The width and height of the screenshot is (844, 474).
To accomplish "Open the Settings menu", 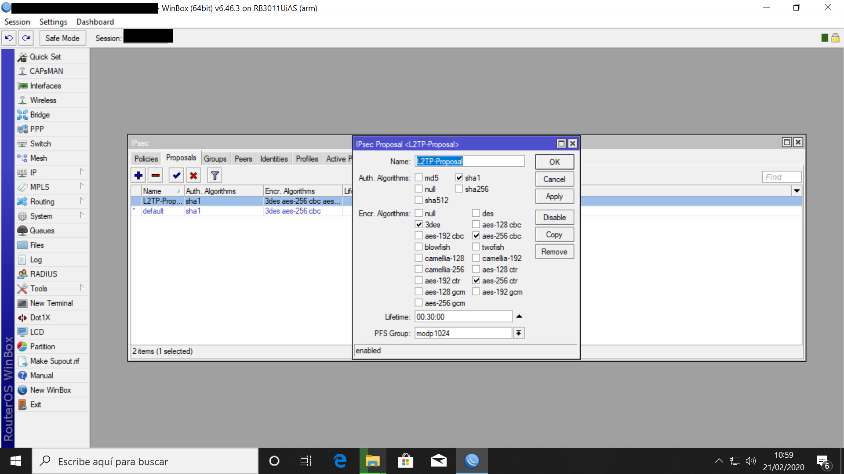I will tap(53, 22).
